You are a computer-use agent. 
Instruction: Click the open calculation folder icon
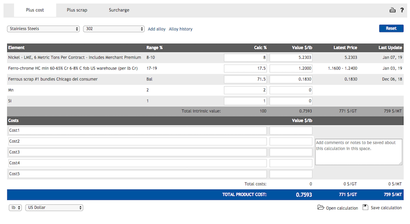tap(321, 208)
